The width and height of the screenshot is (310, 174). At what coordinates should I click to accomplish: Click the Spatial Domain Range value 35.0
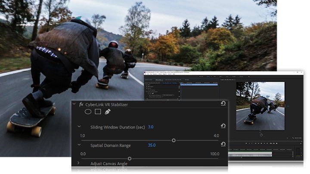152,145
